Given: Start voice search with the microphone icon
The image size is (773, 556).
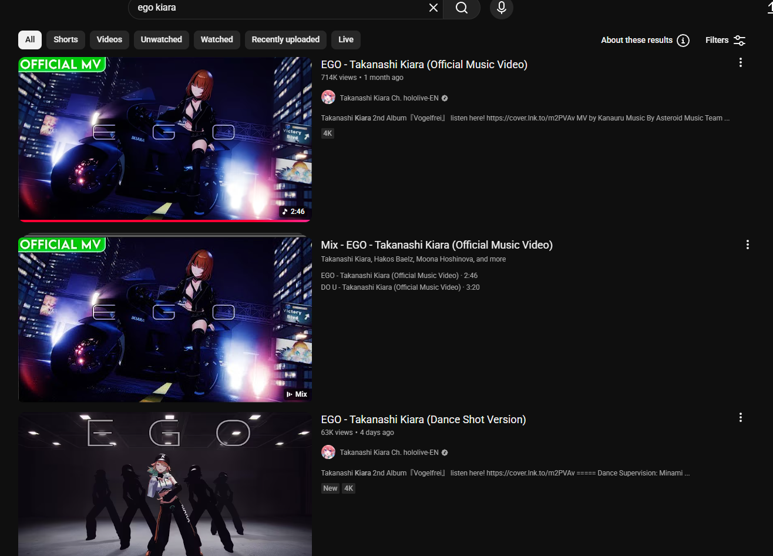Looking at the screenshot, I should click(x=502, y=8).
